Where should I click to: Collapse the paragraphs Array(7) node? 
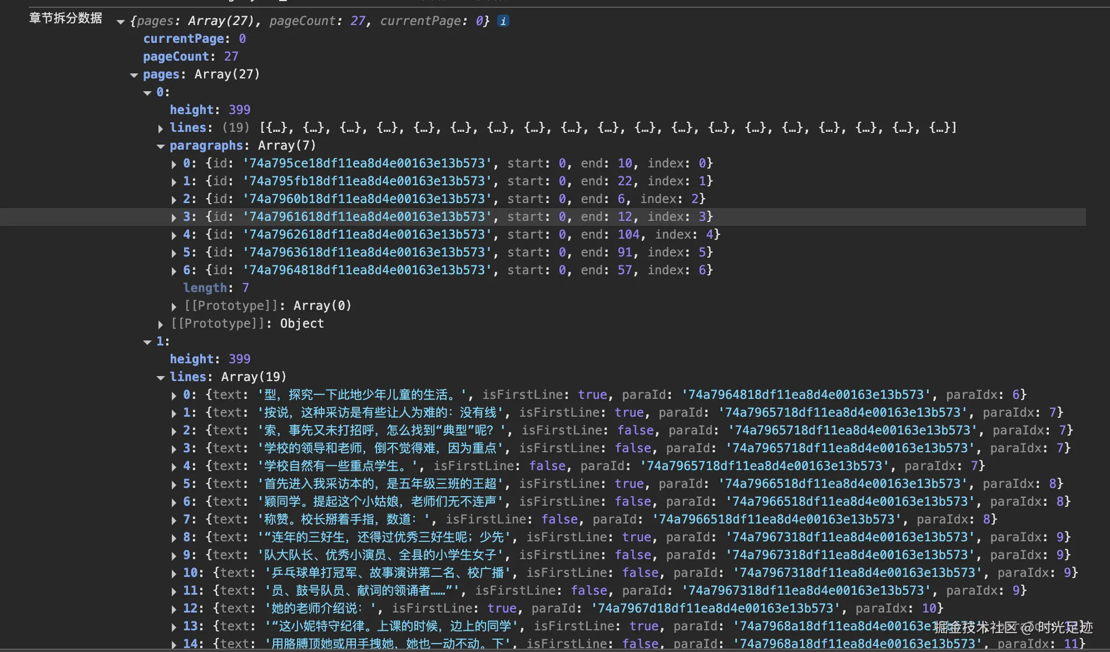tap(161, 146)
